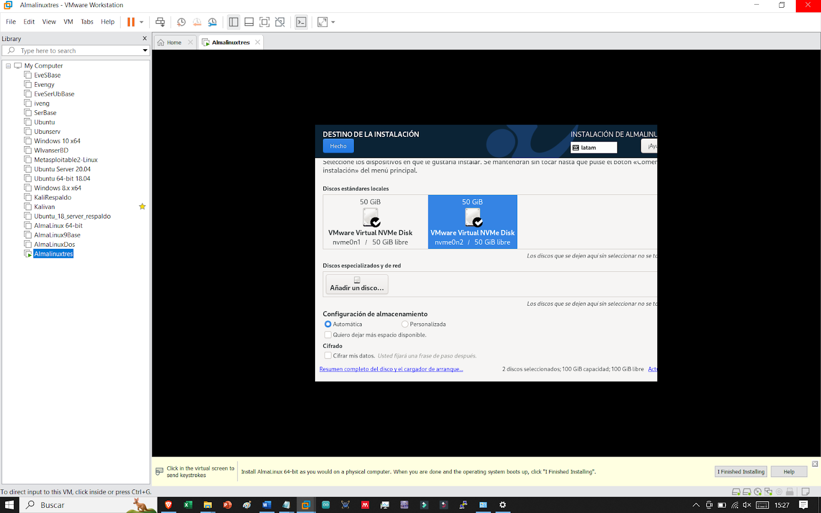
Task: Open the File menu
Action: point(11,22)
